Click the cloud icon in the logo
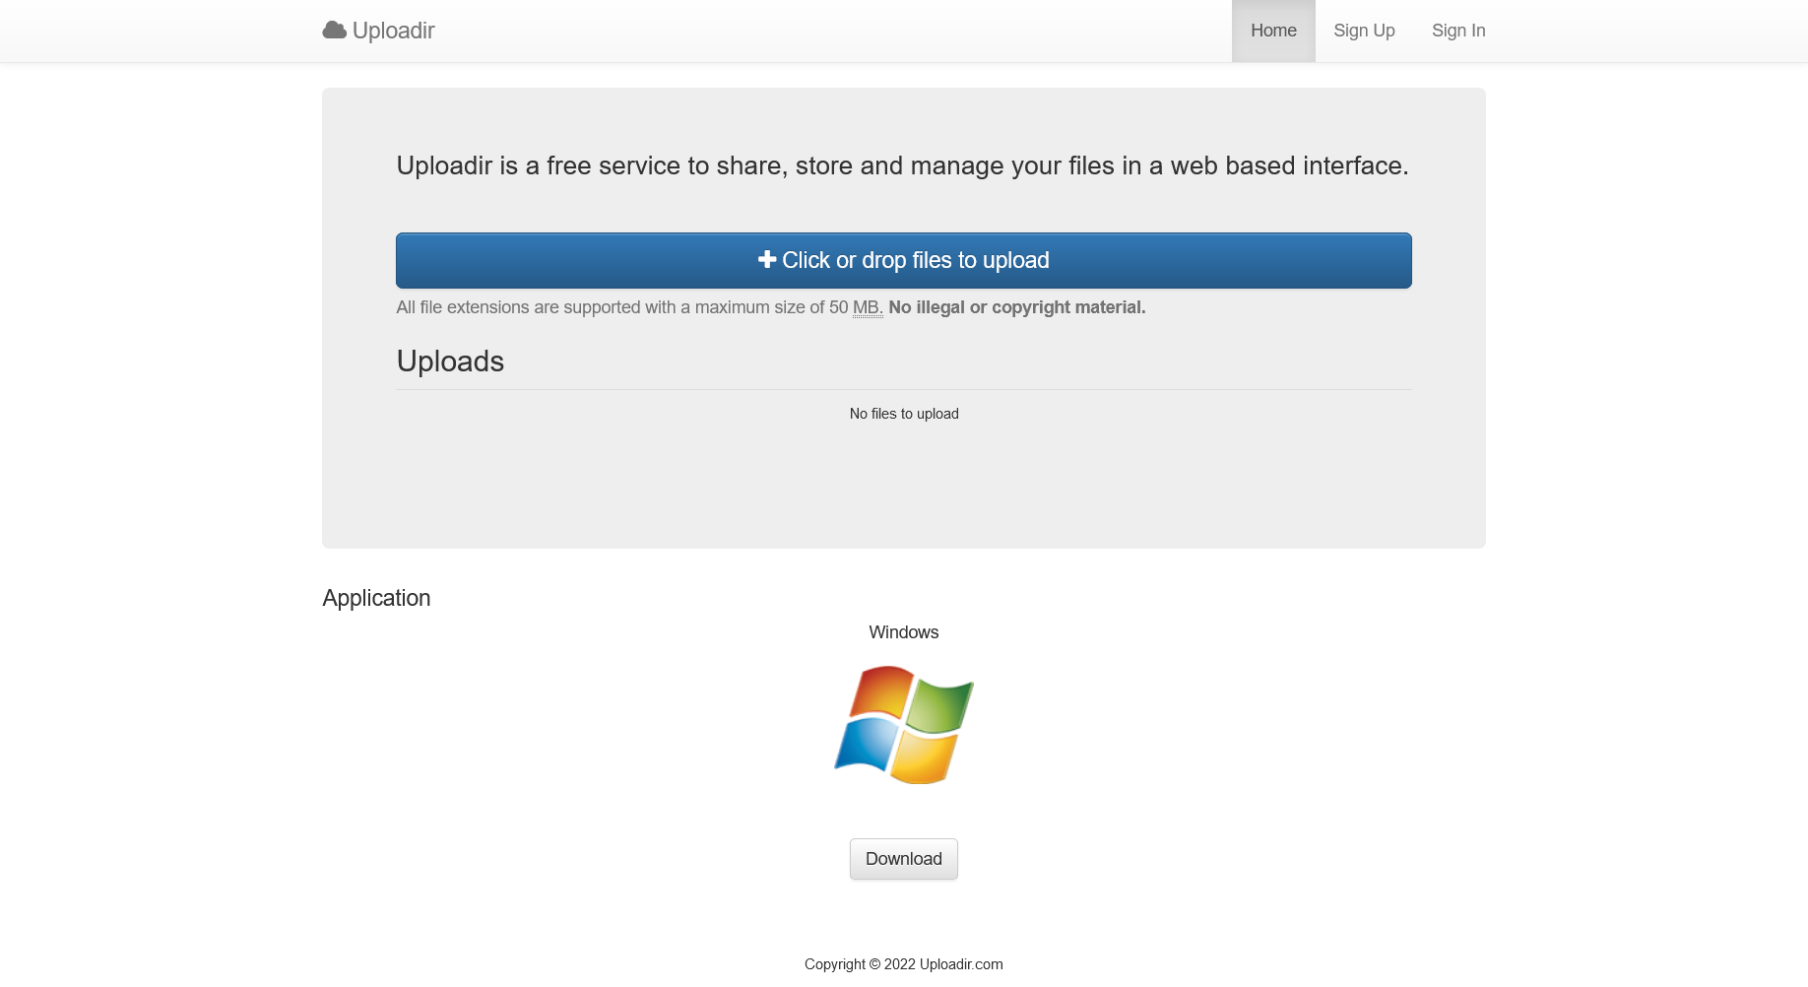The height and width of the screenshot is (987, 1808). click(334, 31)
